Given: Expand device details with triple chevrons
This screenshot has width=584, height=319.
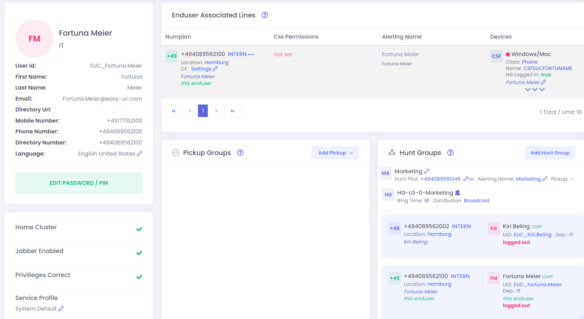Looking at the screenshot, I should point(535,90).
